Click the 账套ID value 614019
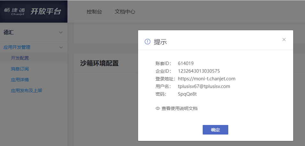305x146 pixels. pos(186,63)
